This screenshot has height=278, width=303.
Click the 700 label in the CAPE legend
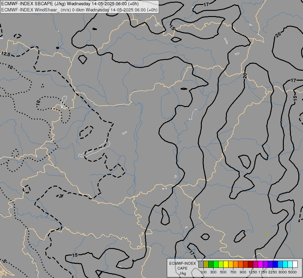[x=233, y=272]
